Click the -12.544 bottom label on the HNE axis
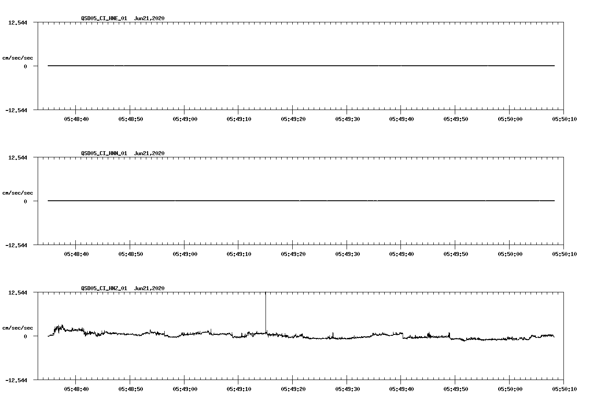 tap(16, 110)
